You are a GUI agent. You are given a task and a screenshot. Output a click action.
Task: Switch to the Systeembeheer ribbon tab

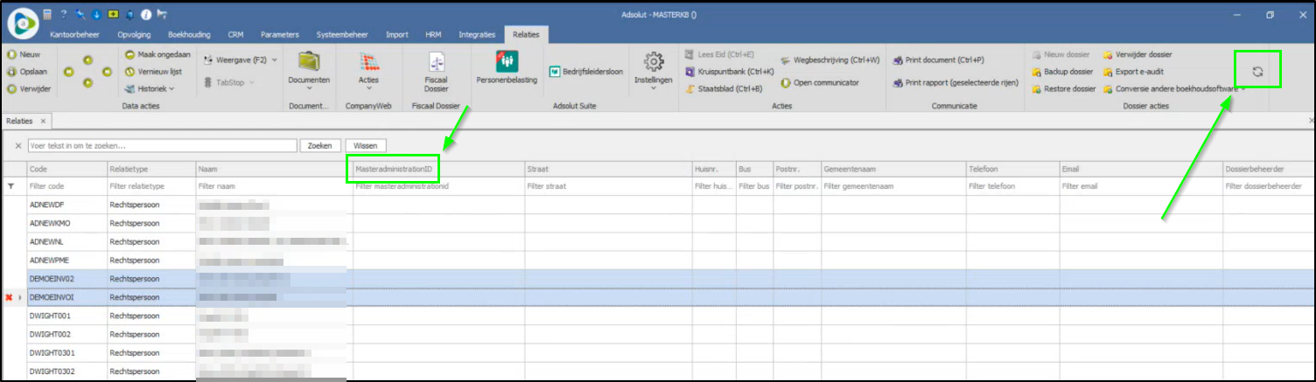[343, 35]
